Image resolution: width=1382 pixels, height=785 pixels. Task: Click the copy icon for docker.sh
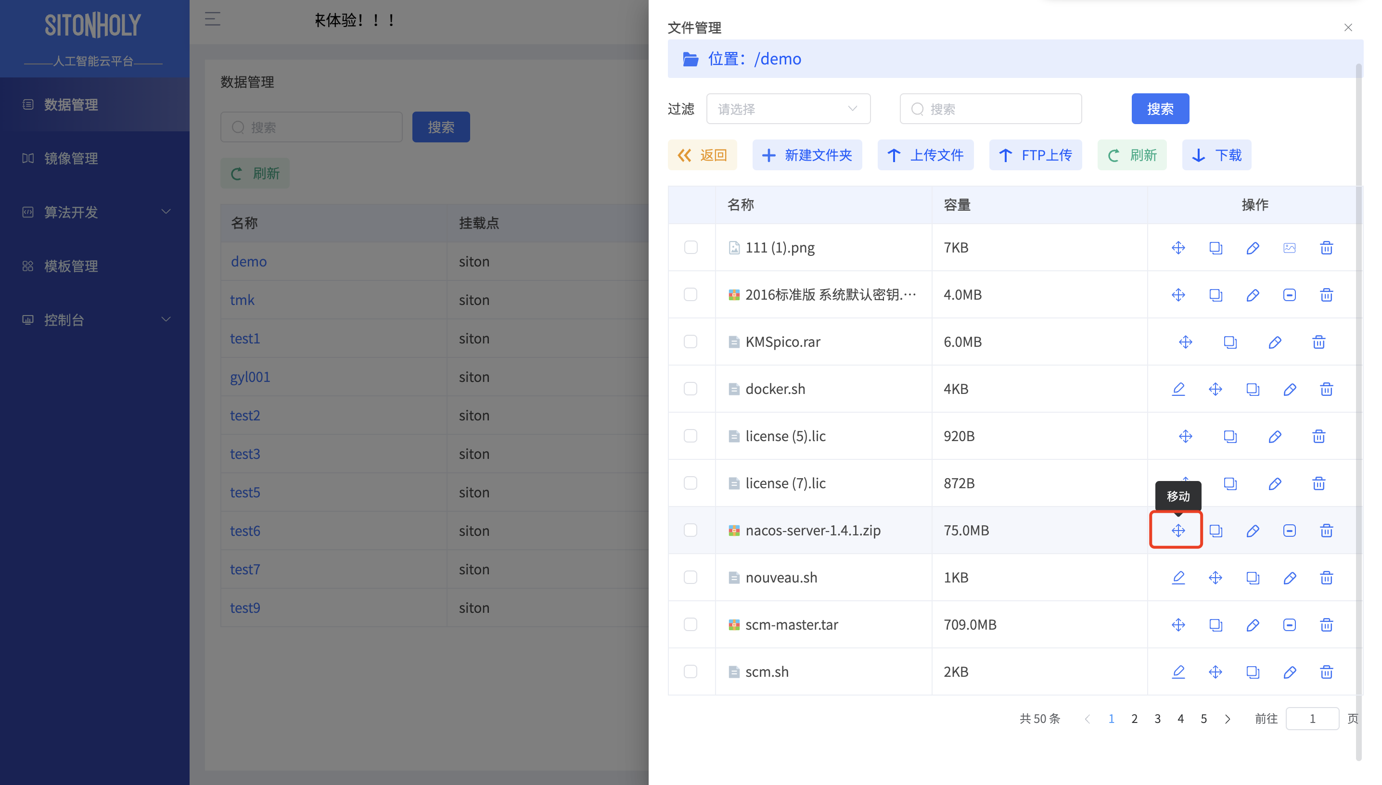pyautogui.click(x=1253, y=389)
